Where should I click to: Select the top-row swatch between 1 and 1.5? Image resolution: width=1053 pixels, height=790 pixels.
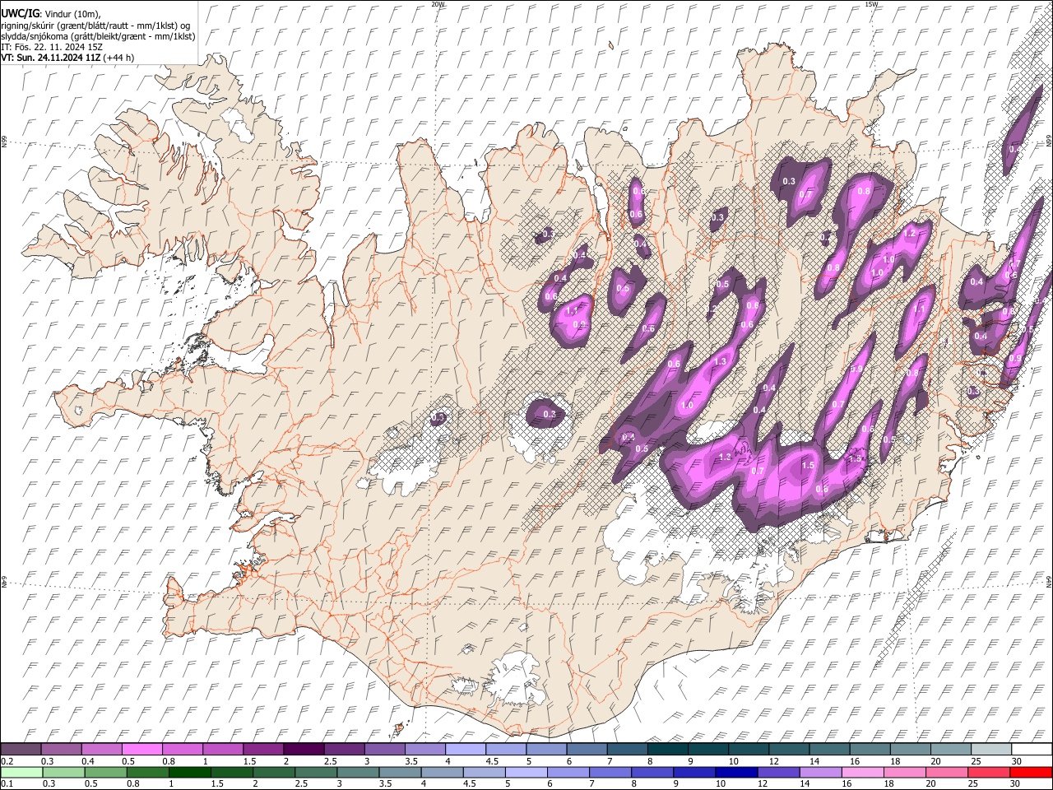(222, 749)
